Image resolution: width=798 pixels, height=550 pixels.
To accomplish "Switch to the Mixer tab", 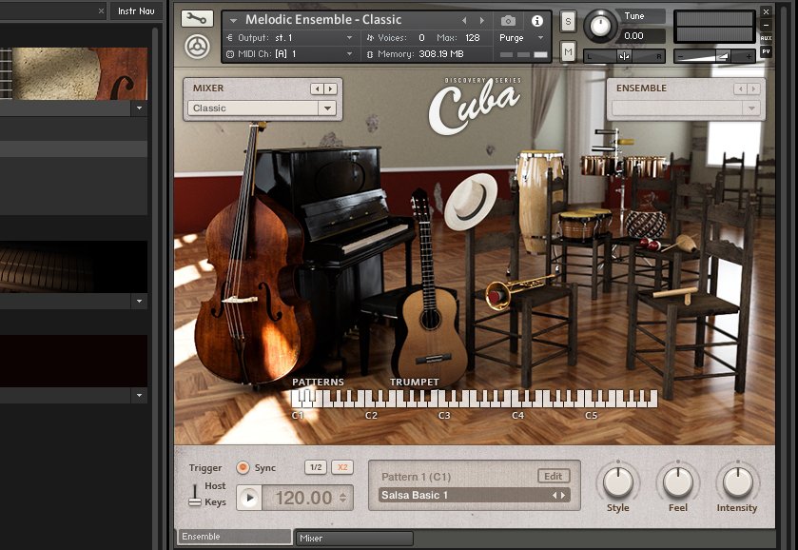I will [x=354, y=539].
